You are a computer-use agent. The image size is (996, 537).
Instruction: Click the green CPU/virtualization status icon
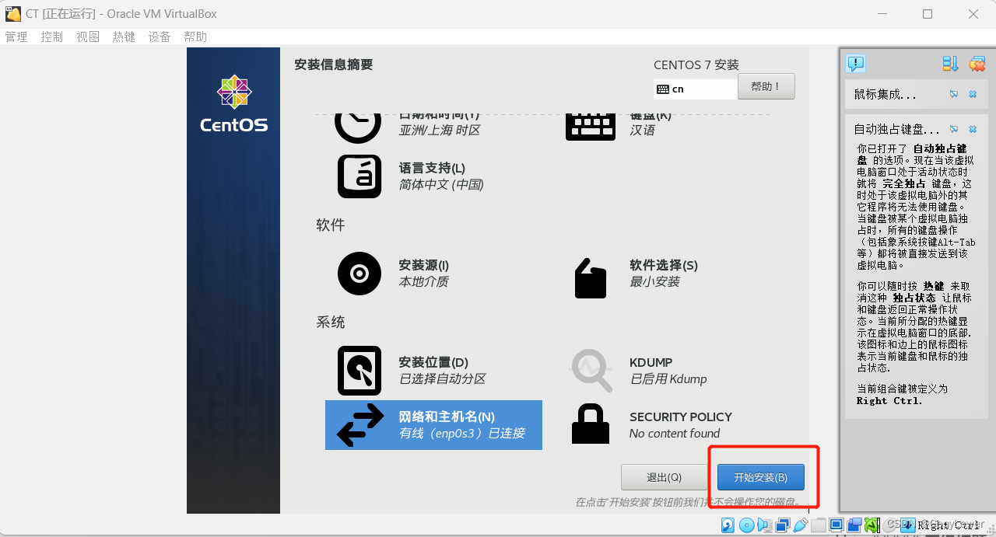tap(871, 525)
